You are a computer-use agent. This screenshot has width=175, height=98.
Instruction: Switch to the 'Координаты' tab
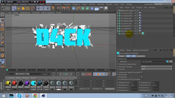tap(140, 56)
